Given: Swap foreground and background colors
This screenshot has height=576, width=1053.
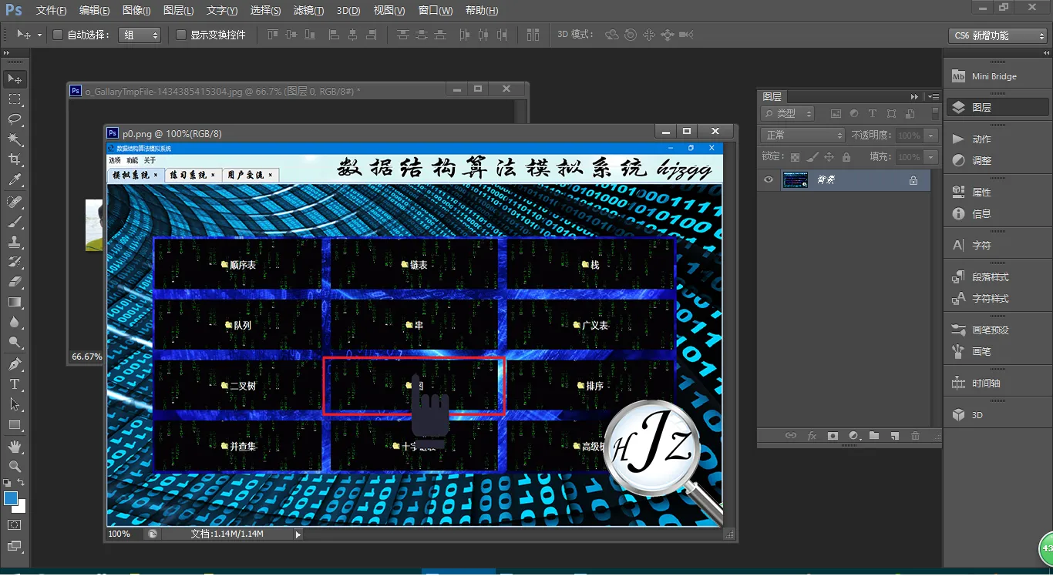Looking at the screenshot, I should click(x=21, y=483).
